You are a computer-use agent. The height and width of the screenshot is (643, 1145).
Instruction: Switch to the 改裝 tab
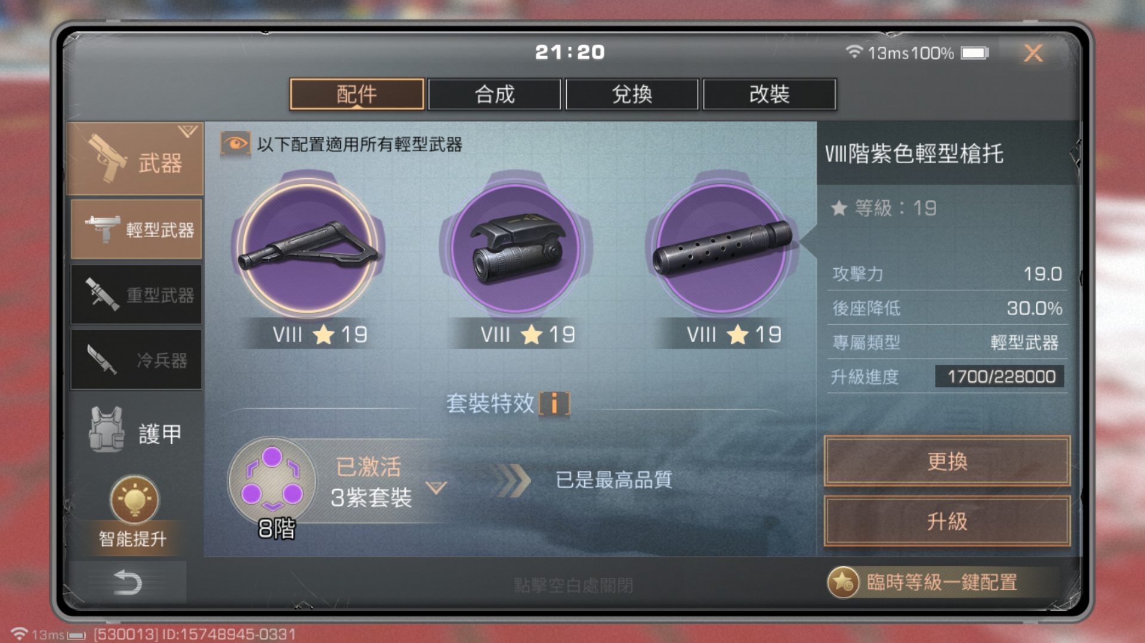[769, 94]
